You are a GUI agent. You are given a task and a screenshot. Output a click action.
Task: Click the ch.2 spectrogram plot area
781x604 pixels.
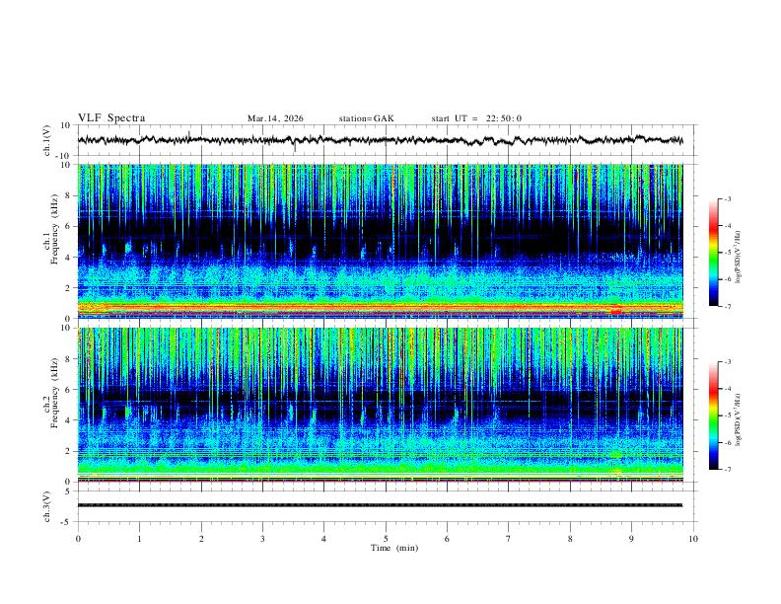click(x=380, y=405)
